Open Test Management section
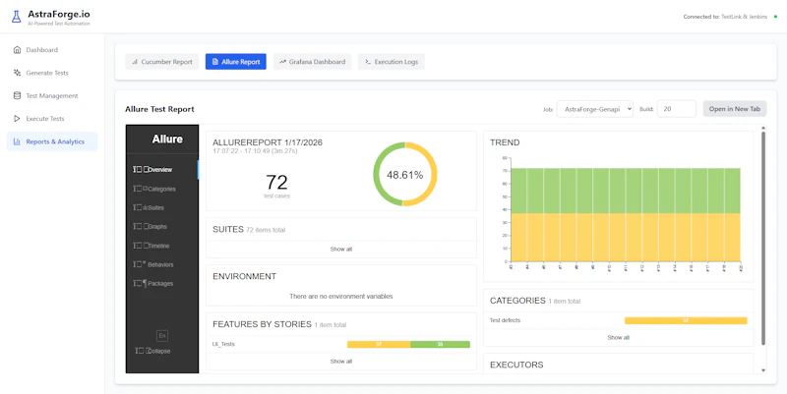The width and height of the screenshot is (787, 394). [x=52, y=95]
